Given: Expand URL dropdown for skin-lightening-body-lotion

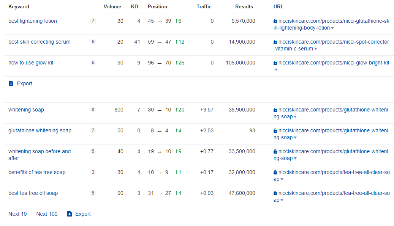Looking at the screenshot, I should click(332, 28).
